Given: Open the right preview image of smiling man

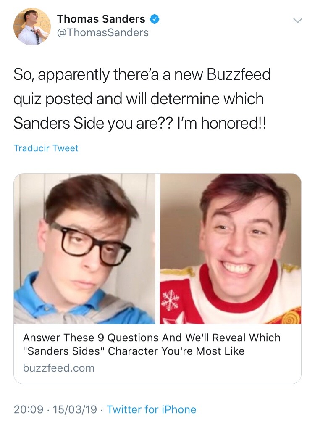Looking at the screenshot, I should [x=231, y=248].
